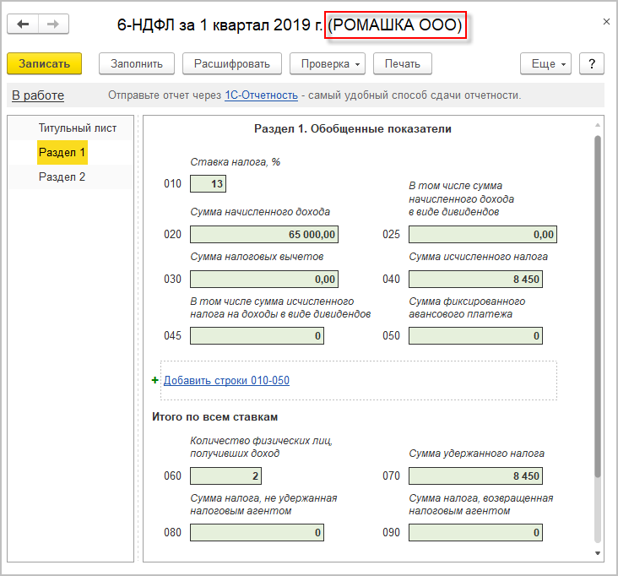Click number of individuals field 060

(x=225, y=475)
